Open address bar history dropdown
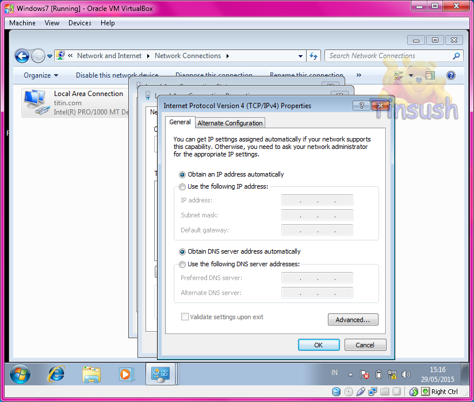This screenshot has width=474, height=402. (300, 56)
